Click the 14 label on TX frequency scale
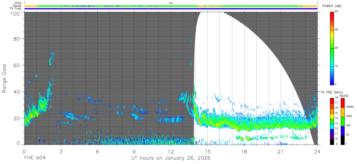The height and width of the screenshot is (164, 357). point(336,118)
